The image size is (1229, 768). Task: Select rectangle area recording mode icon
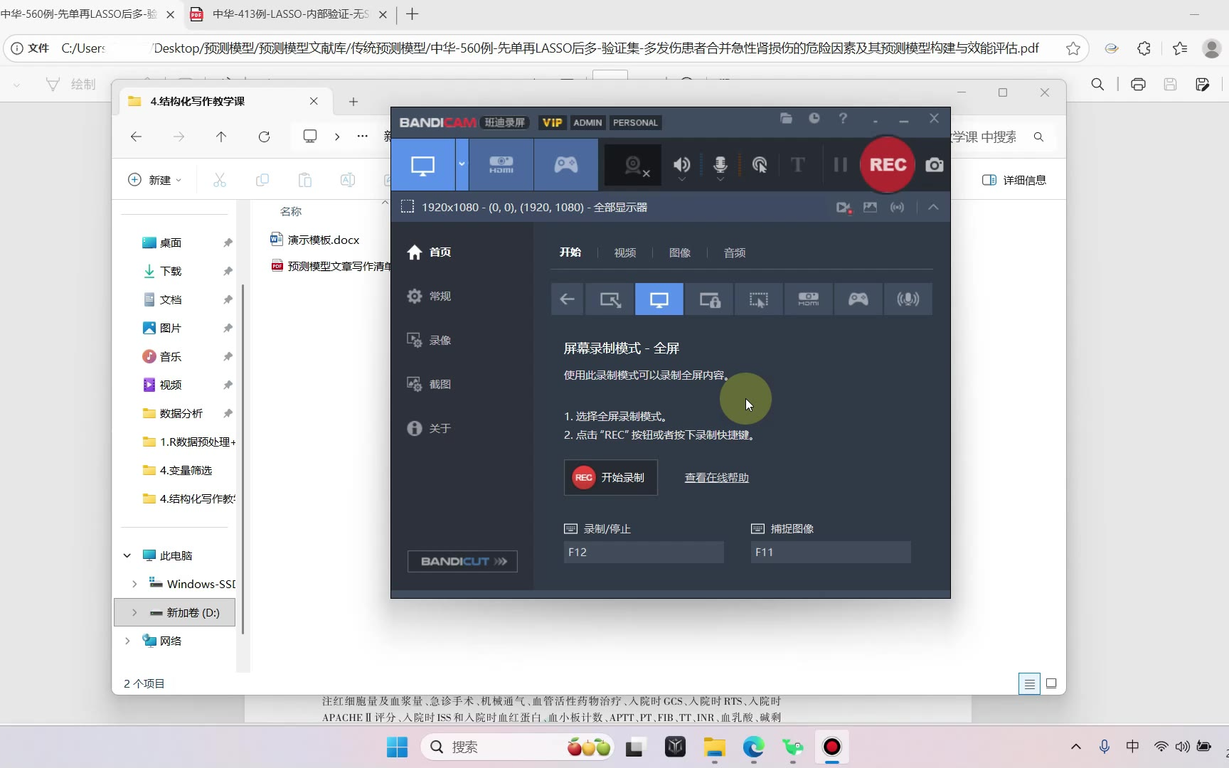coord(610,299)
